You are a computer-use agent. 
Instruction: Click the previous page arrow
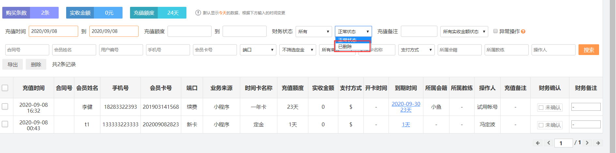(x=549, y=143)
